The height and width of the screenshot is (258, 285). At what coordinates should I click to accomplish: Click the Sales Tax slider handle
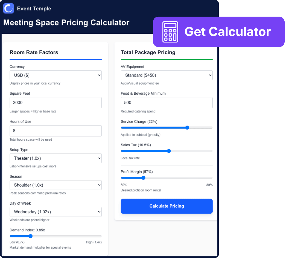tap(169, 151)
